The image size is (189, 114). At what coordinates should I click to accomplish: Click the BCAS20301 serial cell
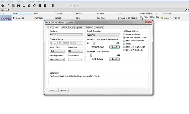click(x=38, y=18)
